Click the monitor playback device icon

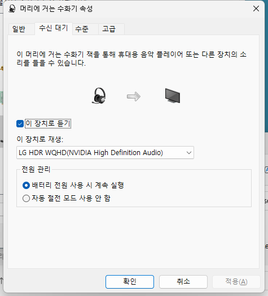[x=173, y=96]
